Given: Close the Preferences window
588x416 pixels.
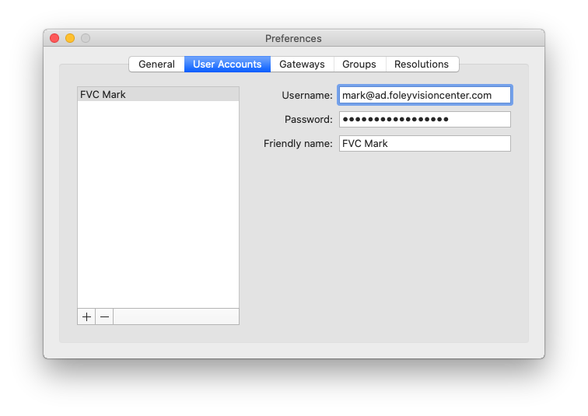Looking at the screenshot, I should pos(54,38).
